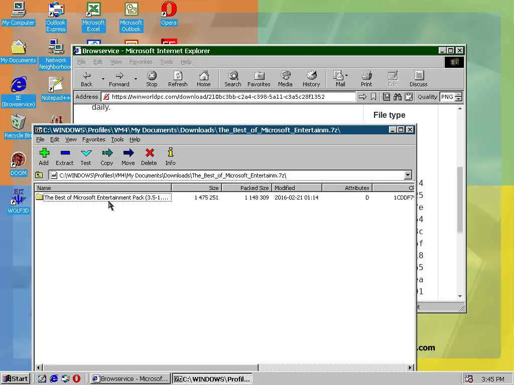Go up one folder level in 7-Zip
This screenshot has width=514, height=385.
[x=39, y=175]
